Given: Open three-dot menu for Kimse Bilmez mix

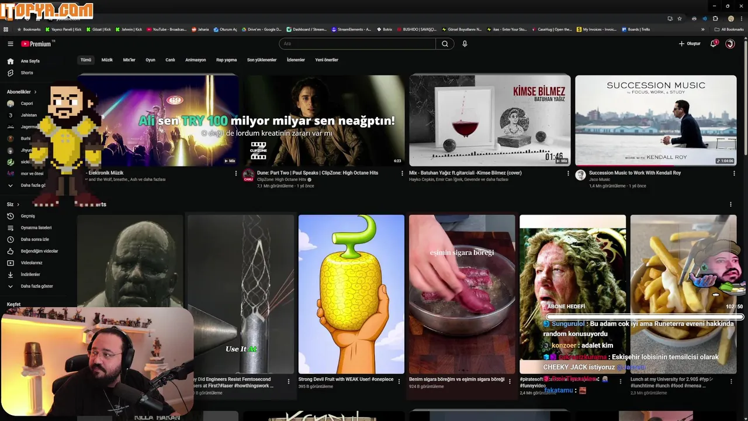Looking at the screenshot, I should (568, 173).
